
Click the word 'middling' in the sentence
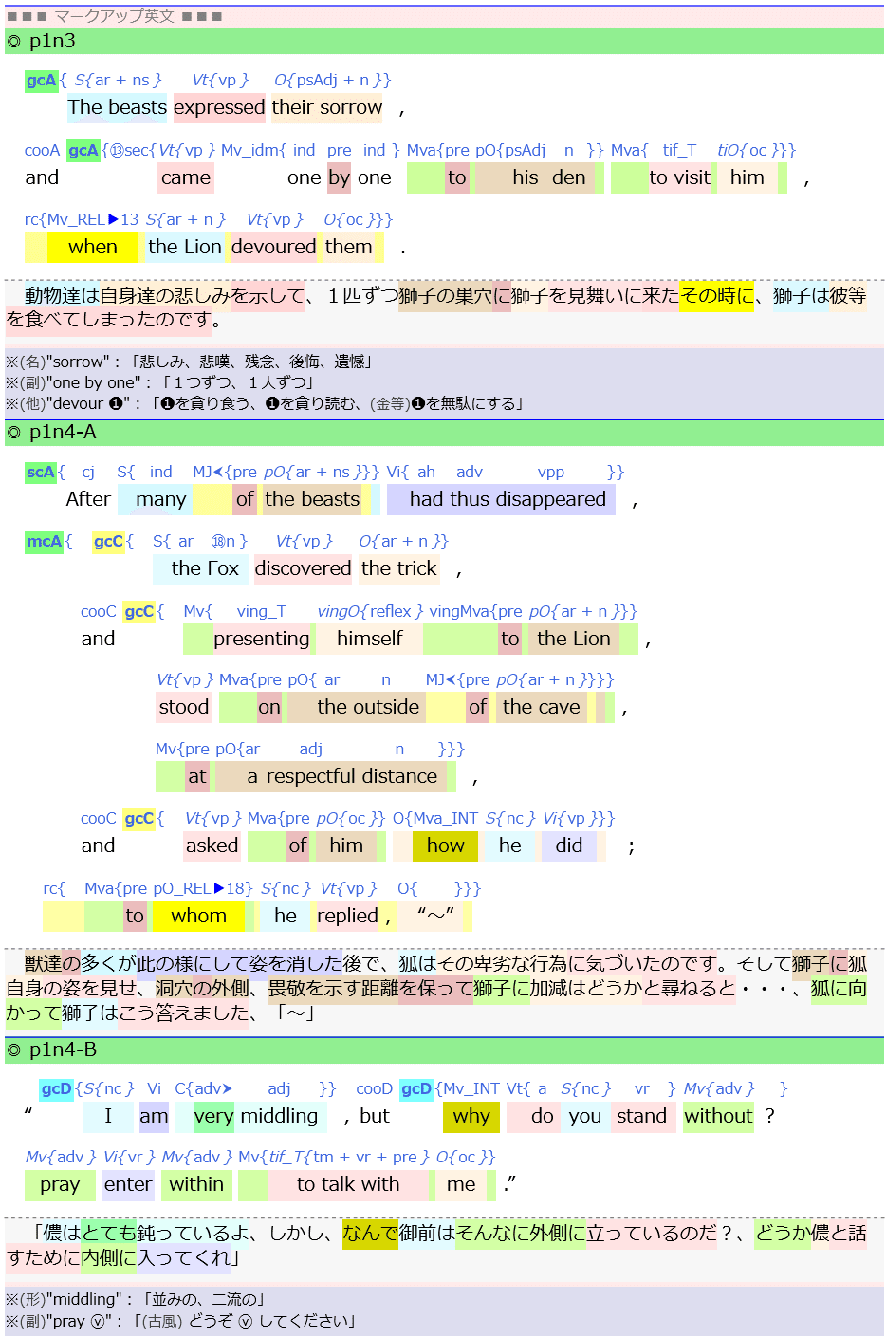(x=280, y=1116)
